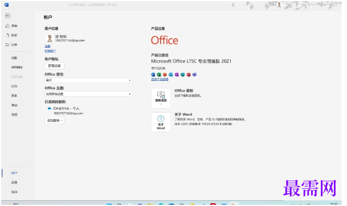Click the user avatar in the title bar
This screenshot has height=206, width=347.
pos(279,5)
